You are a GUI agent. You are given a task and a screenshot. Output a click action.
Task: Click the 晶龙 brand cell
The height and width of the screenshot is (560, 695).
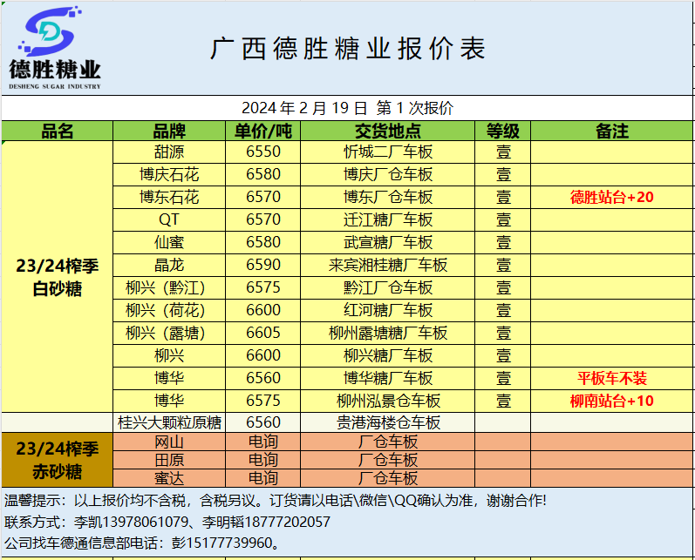[x=169, y=265]
